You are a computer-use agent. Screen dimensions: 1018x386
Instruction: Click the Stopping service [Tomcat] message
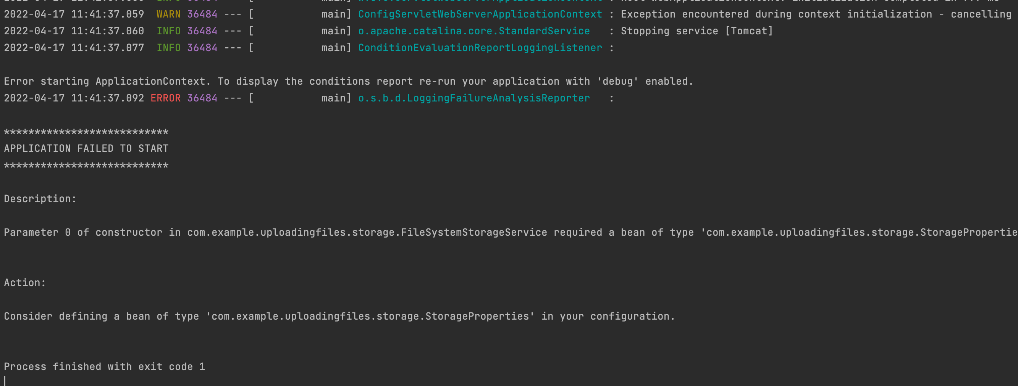(697, 31)
